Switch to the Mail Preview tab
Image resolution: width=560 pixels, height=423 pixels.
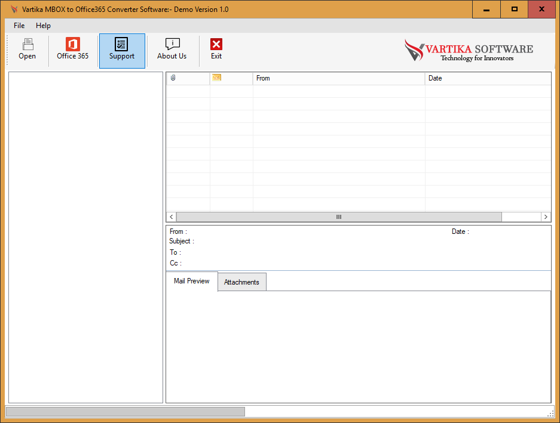coord(192,281)
